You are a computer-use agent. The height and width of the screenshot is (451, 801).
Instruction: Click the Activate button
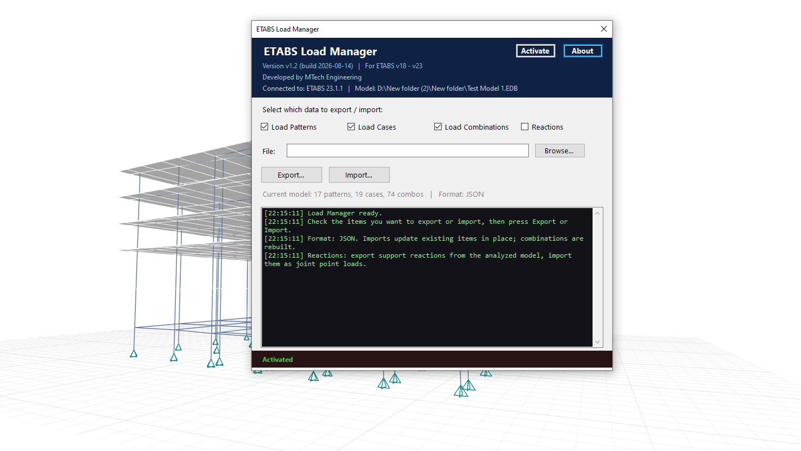click(535, 51)
